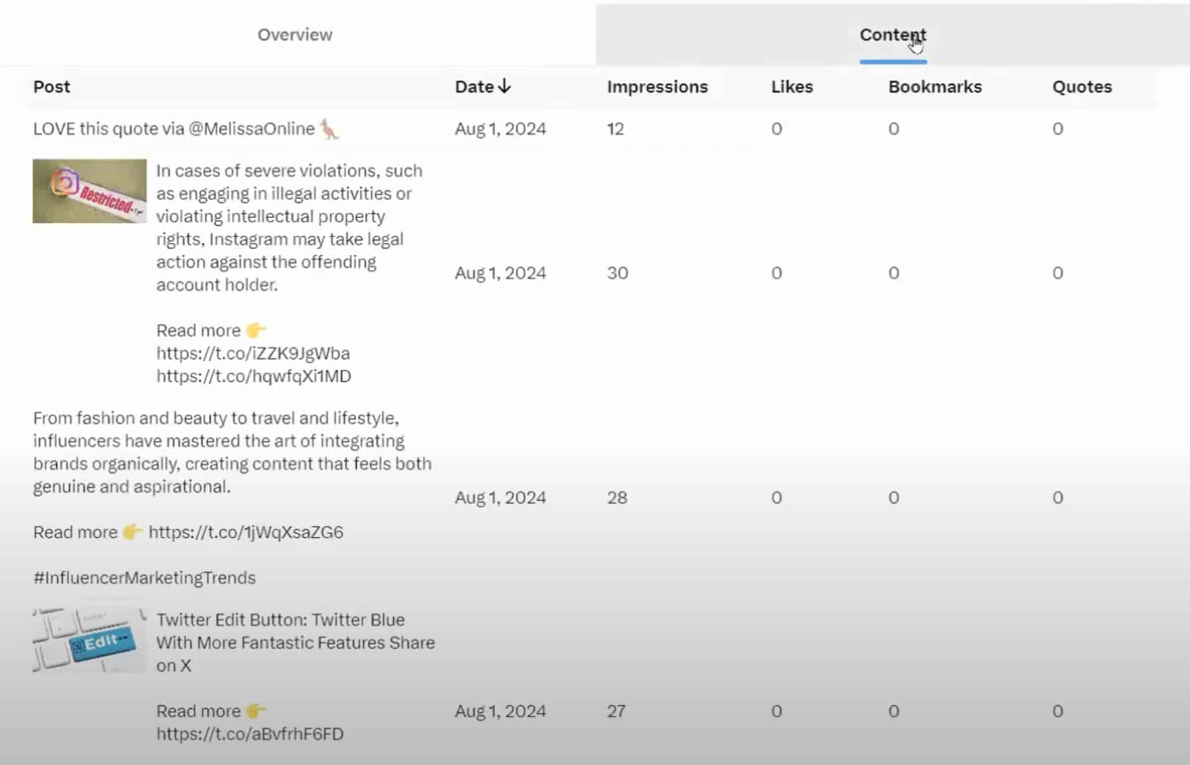The width and height of the screenshot is (1190, 765).
Task: Click the Post column header
Action: (x=52, y=86)
